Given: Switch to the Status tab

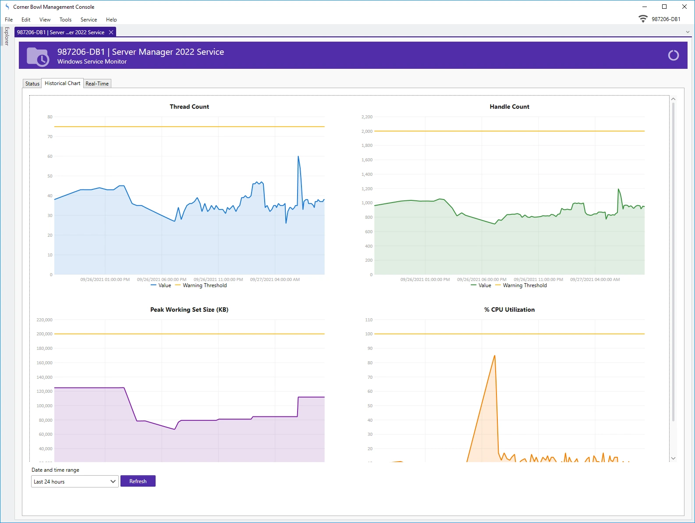Looking at the screenshot, I should click(32, 84).
